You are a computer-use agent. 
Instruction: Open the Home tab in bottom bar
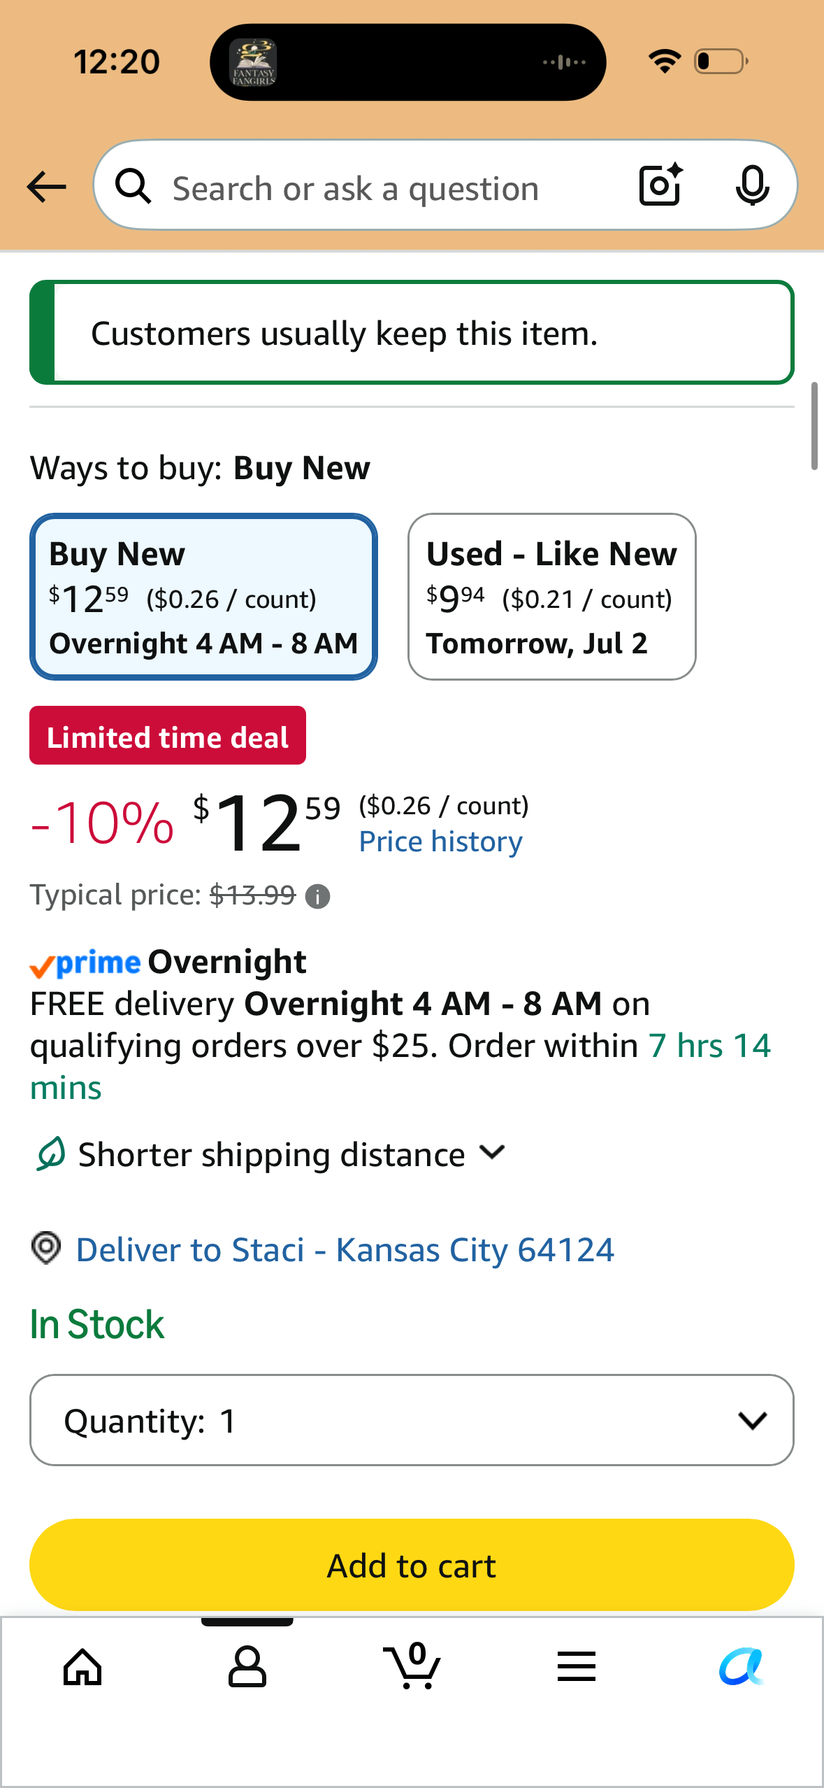point(82,1667)
